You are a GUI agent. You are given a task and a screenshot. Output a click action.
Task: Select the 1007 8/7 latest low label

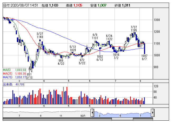[144, 57]
